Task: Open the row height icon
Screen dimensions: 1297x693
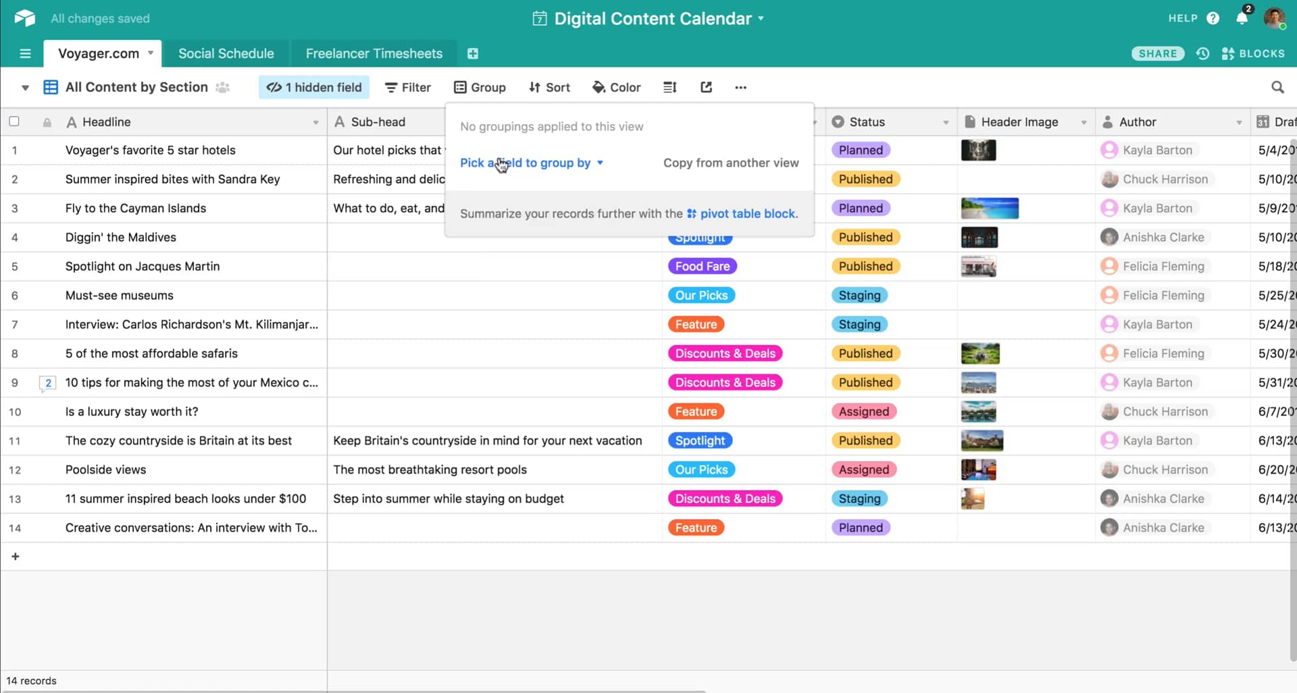Action: [670, 87]
